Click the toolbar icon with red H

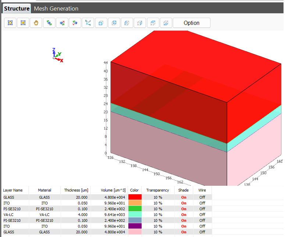pos(62,23)
